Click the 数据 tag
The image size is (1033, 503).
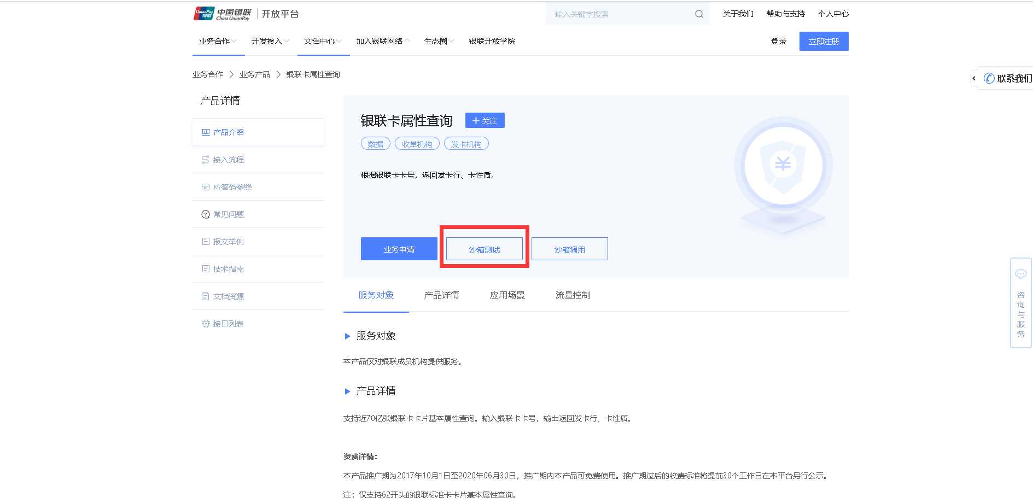(376, 144)
